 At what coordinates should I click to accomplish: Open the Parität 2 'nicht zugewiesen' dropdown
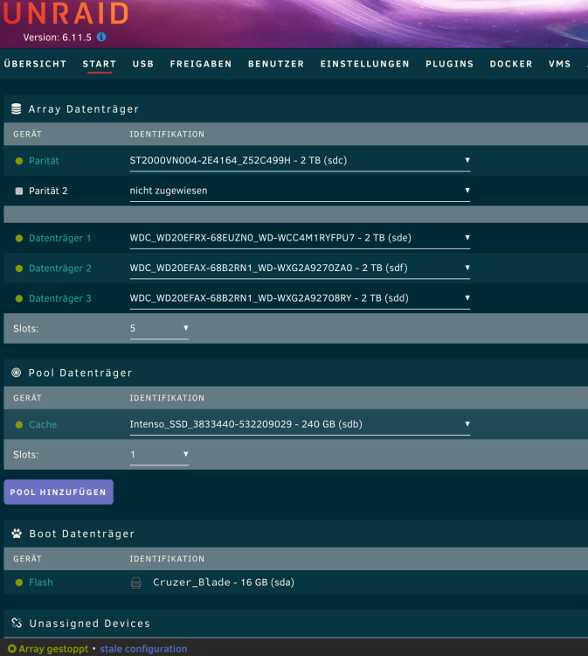tap(300, 191)
